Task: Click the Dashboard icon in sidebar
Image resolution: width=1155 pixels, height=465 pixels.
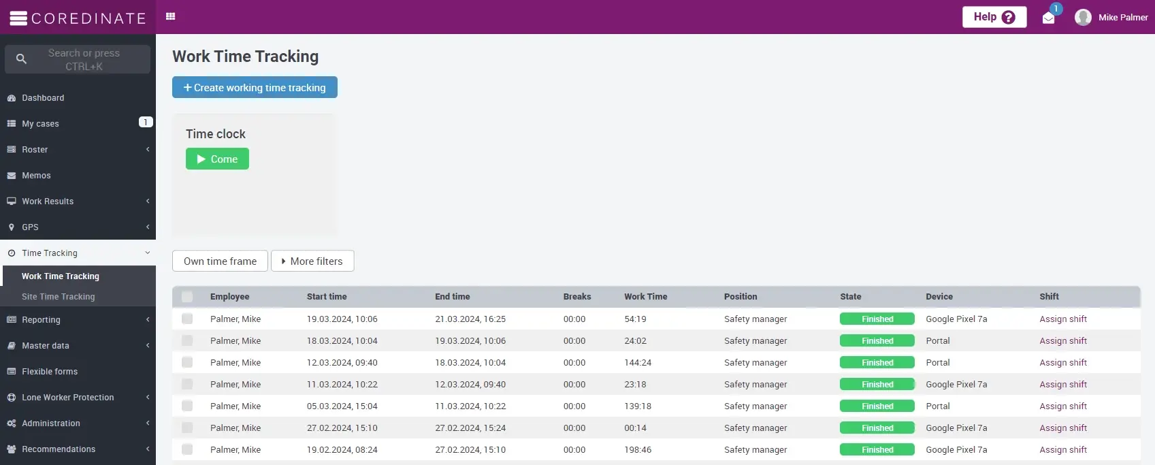Action: click(12, 98)
